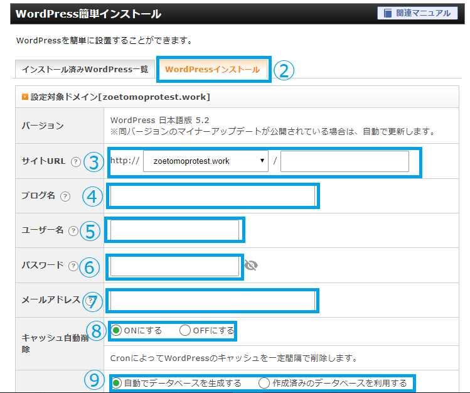Click the site URL path input field

click(344, 161)
